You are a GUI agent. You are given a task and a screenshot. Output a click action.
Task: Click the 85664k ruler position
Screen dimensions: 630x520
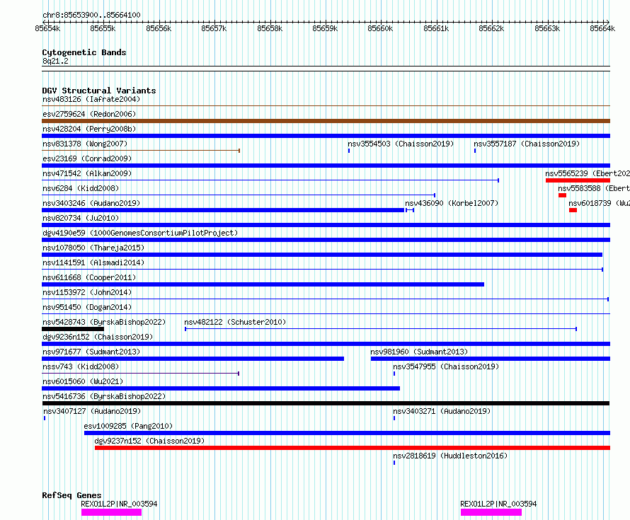point(602,28)
